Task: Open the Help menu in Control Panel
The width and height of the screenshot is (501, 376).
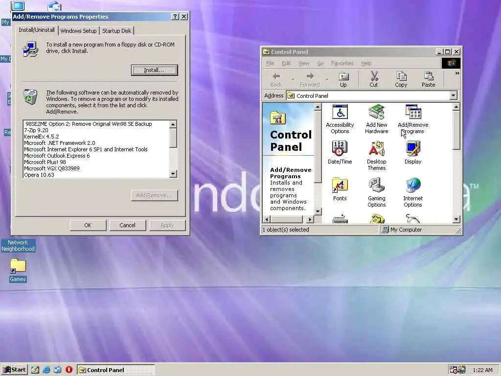Action: pos(366,63)
